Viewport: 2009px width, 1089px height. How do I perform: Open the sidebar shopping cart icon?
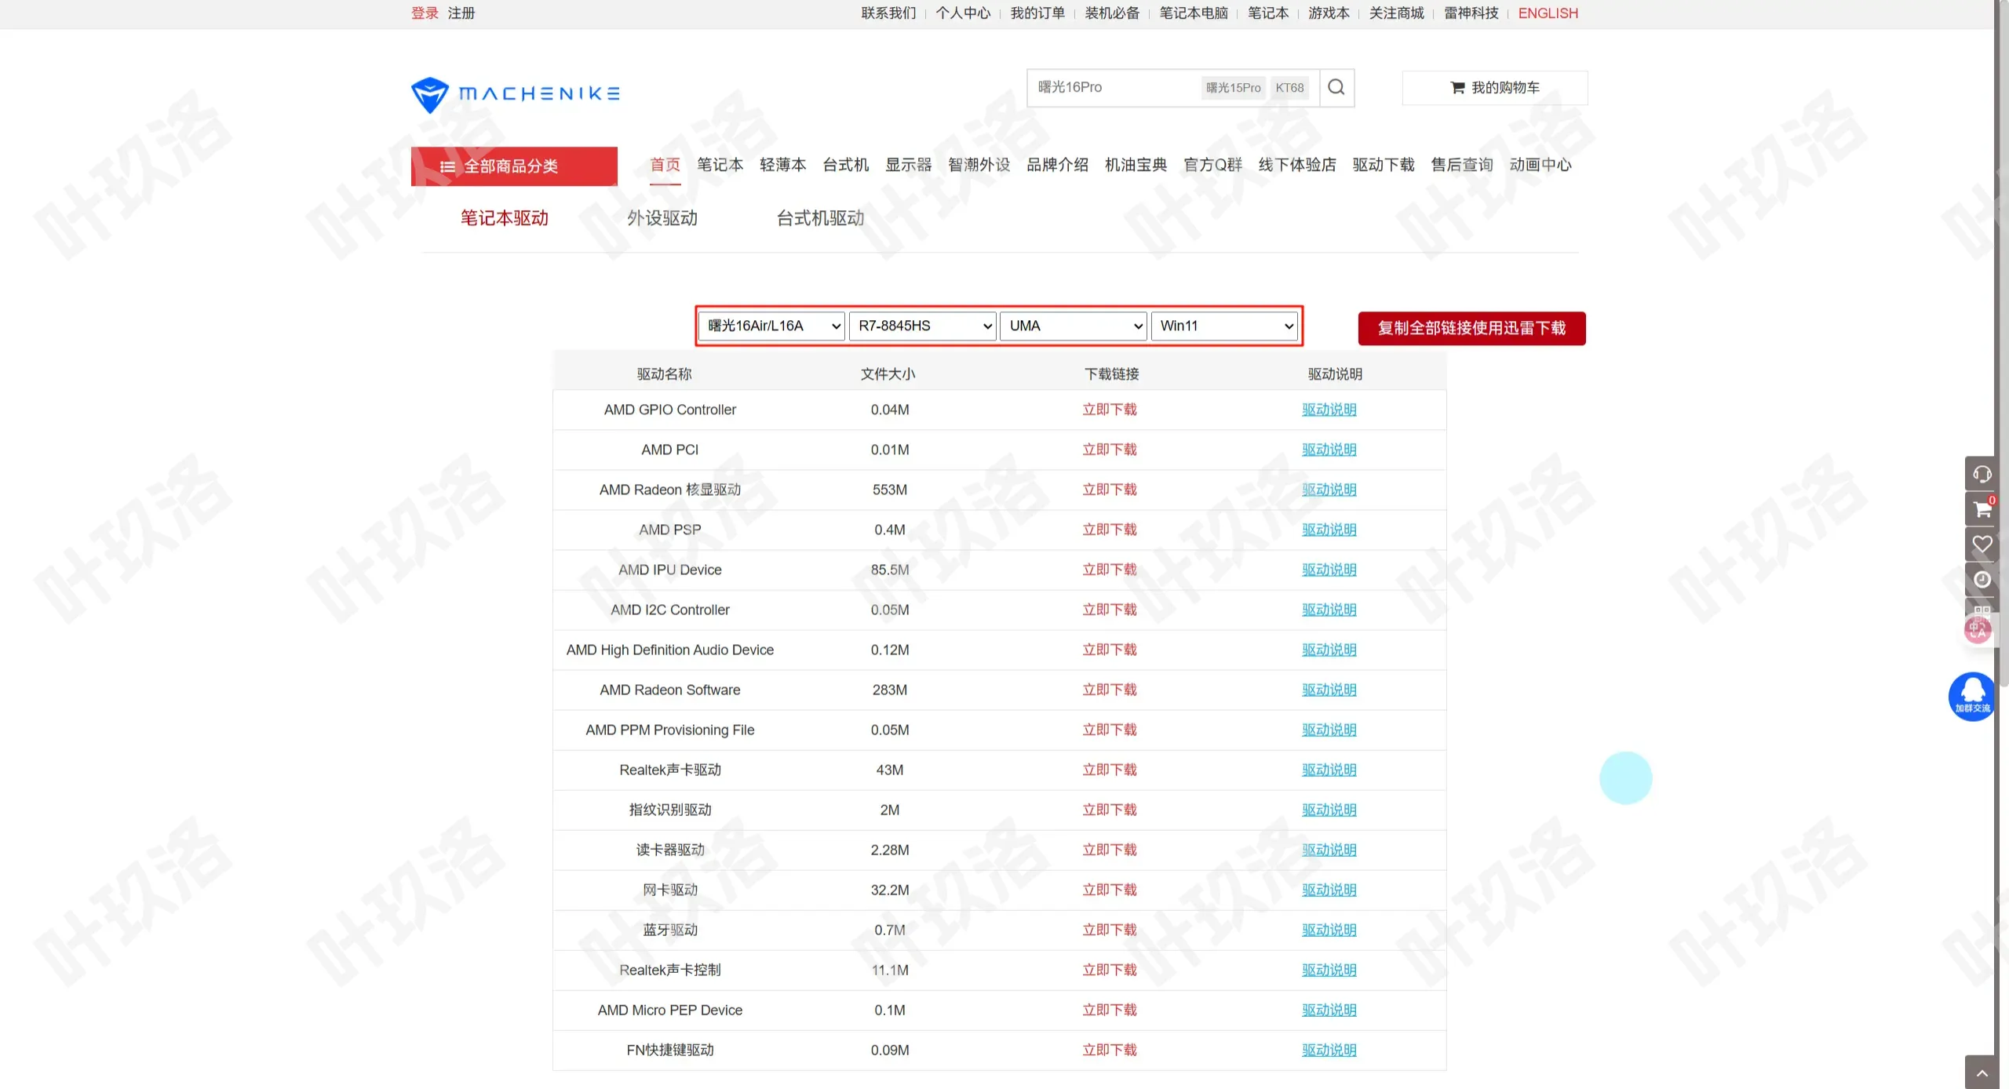pos(1982,509)
